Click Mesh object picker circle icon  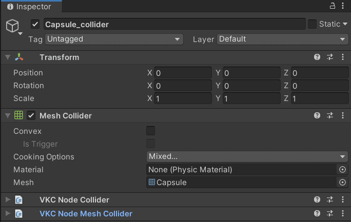[x=342, y=183]
